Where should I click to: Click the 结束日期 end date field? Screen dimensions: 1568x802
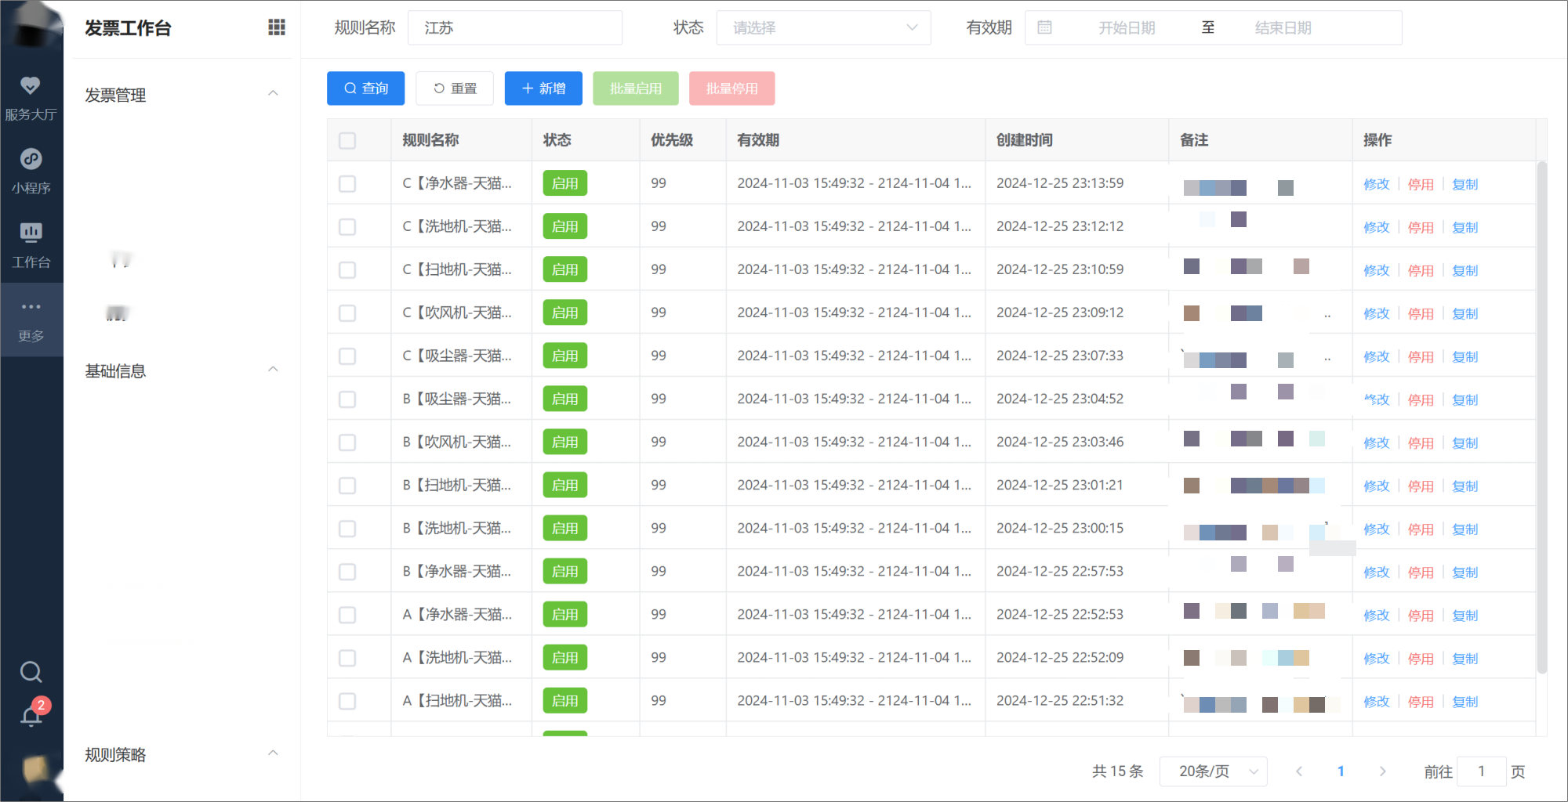1283,27
